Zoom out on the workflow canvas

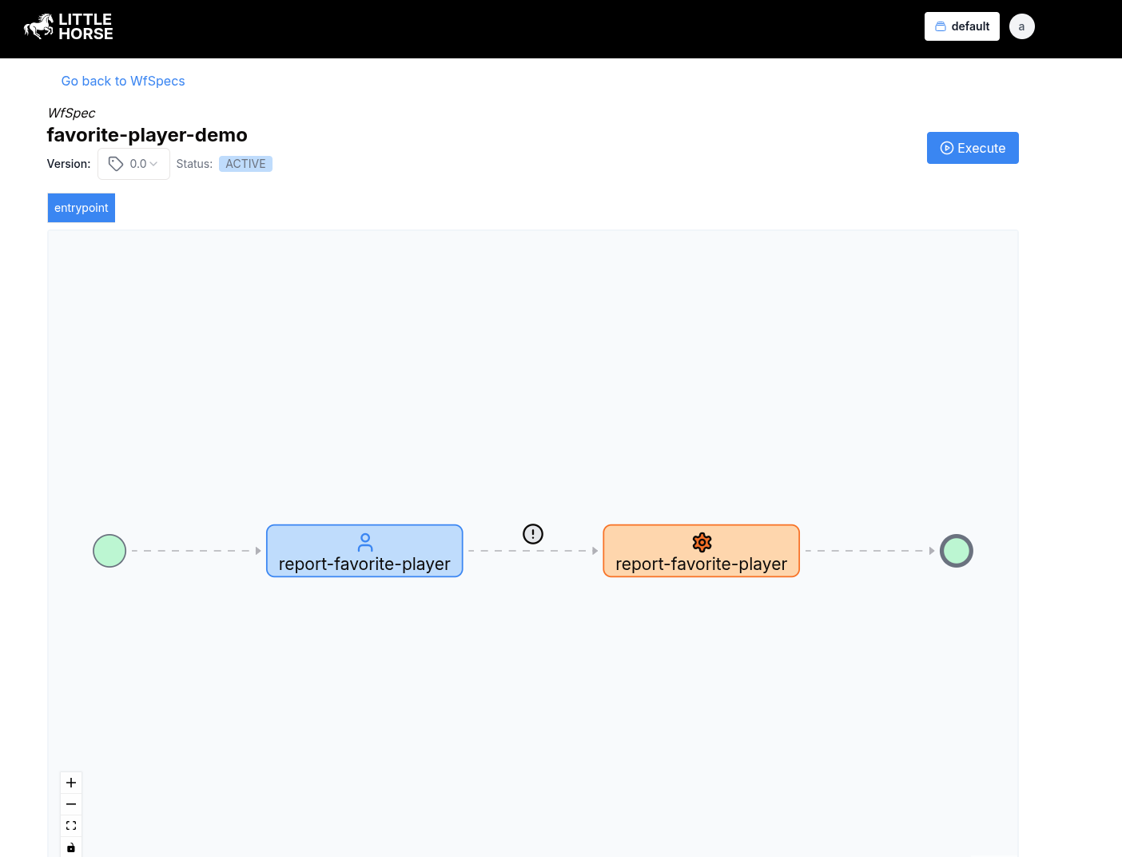[70, 803]
